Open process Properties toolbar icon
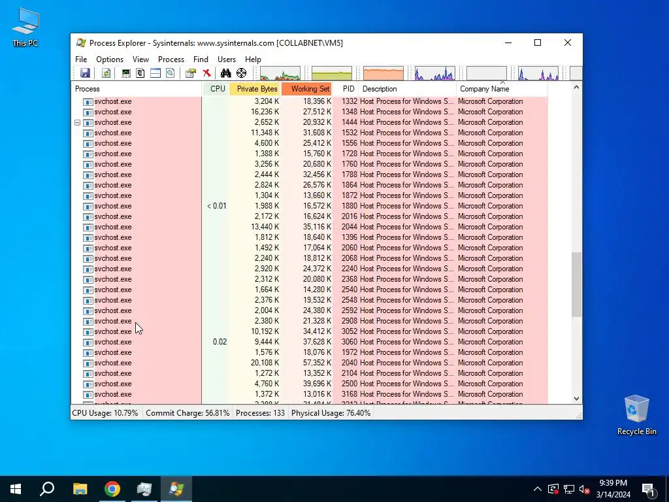This screenshot has height=502, width=669. coord(190,73)
